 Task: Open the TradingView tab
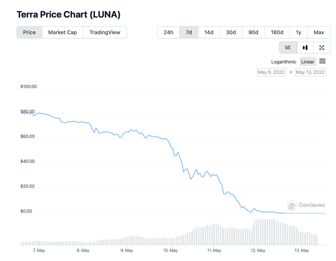[105, 32]
